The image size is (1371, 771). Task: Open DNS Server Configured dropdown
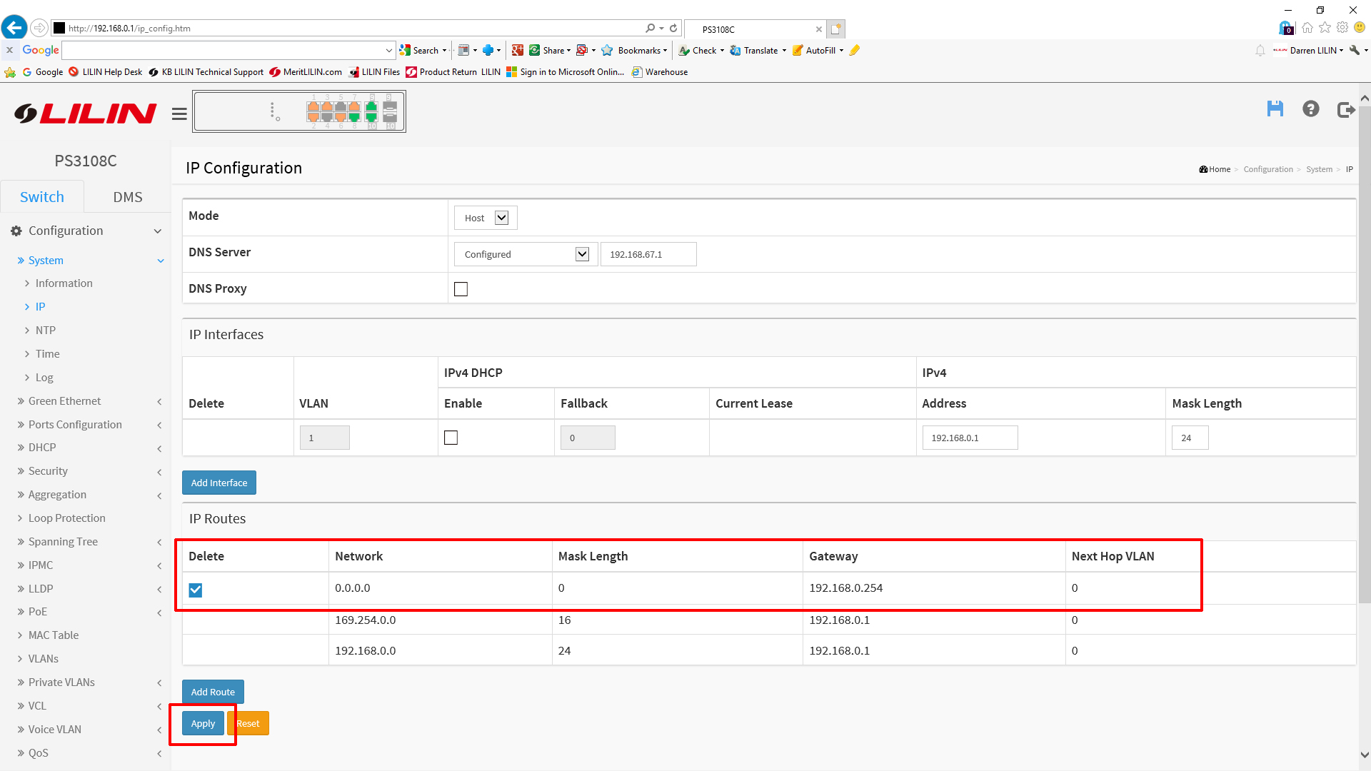pos(526,254)
